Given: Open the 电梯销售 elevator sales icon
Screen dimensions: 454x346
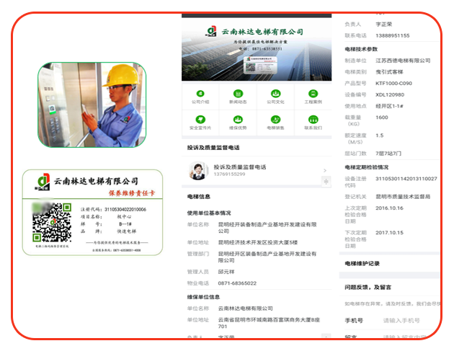Looking at the screenshot, I should [275, 121].
